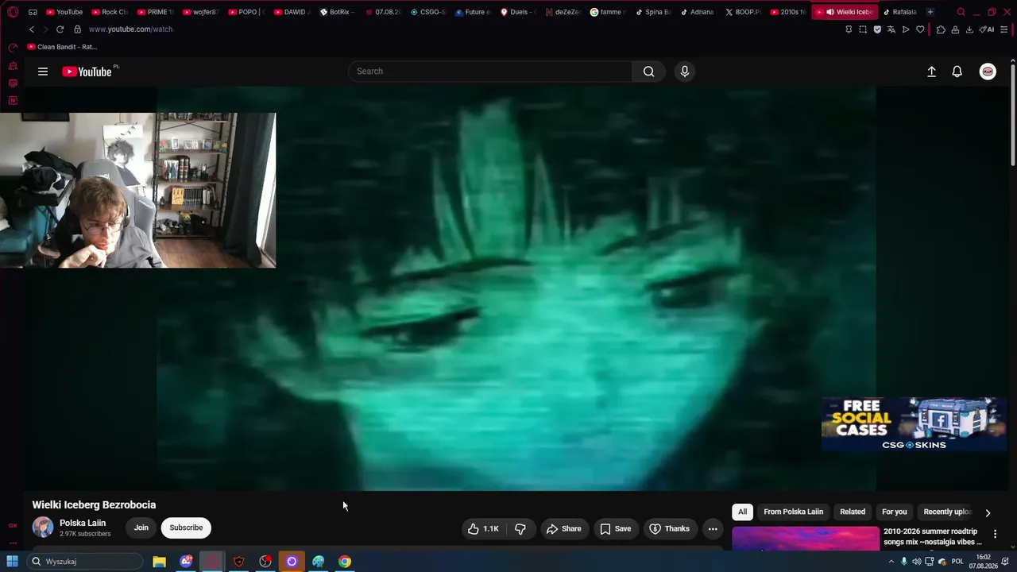Save the video to a playlist
Viewport: 1017px width, 572px height.
[x=615, y=528]
